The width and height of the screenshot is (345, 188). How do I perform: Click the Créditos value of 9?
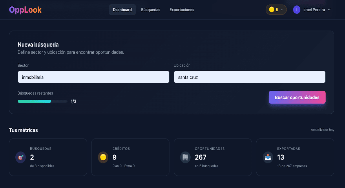(x=114, y=157)
